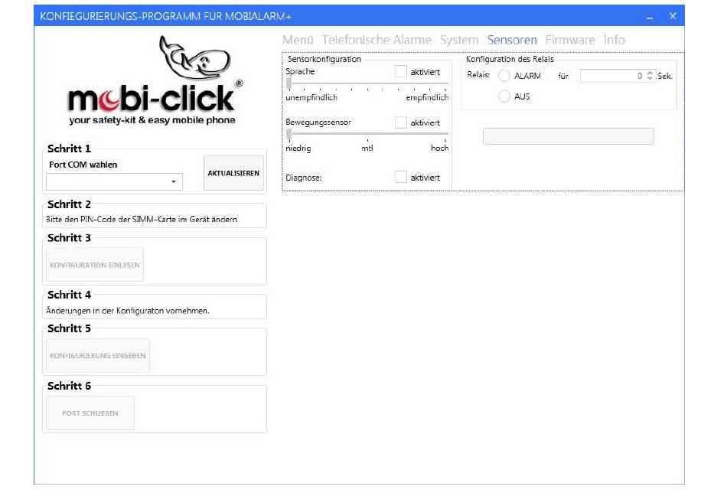Enable the Bewegungssensor checkbox
Screen dimensions: 727x496
pos(400,122)
